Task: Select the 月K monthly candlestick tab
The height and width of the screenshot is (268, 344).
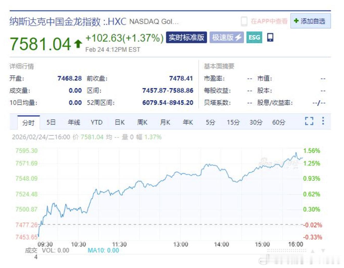Action: [x=165, y=122]
